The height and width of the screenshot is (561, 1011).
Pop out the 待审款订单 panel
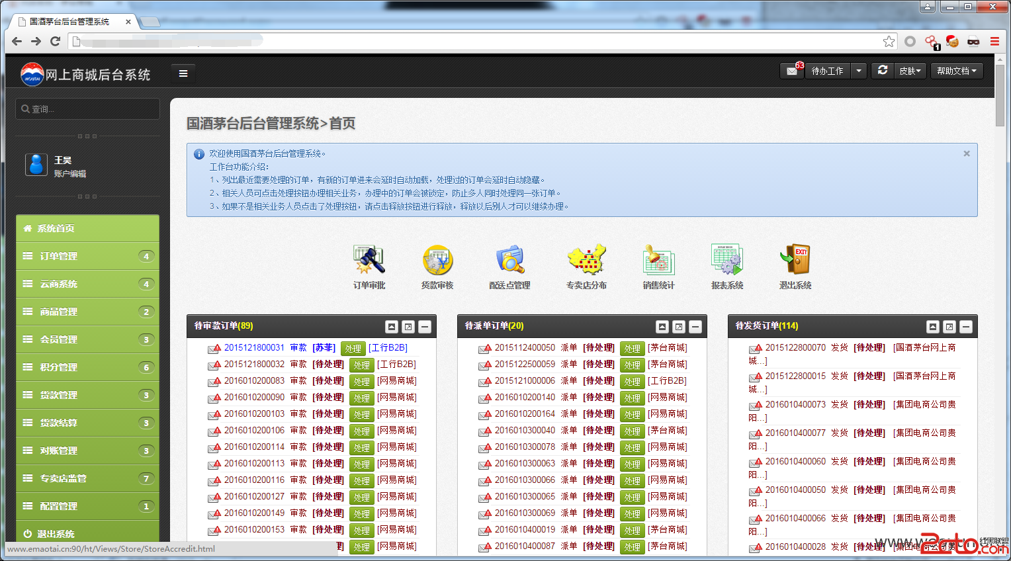[408, 327]
